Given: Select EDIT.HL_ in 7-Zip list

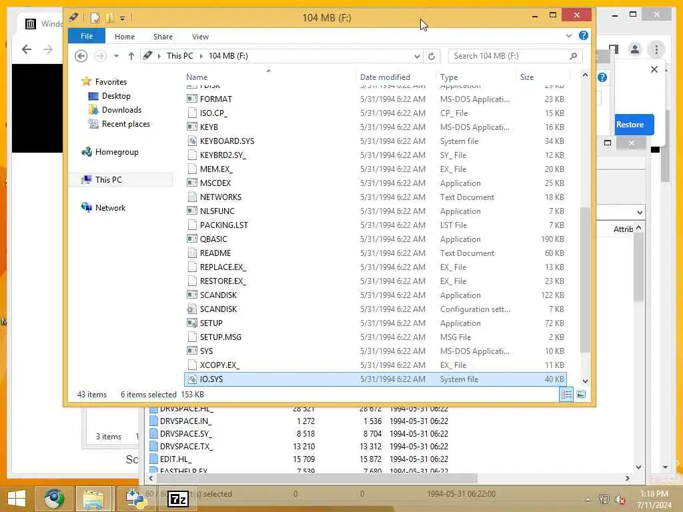Looking at the screenshot, I should [x=175, y=459].
